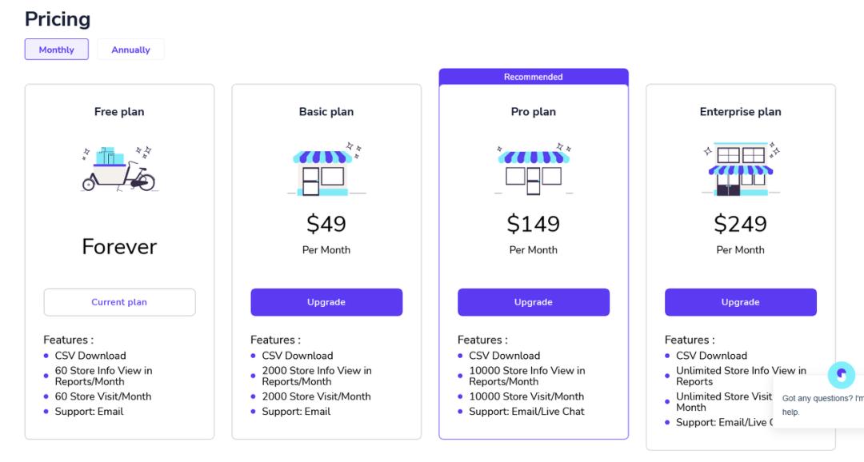Switch billing to Annually
Screen dimensions: 864x462
point(130,50)
